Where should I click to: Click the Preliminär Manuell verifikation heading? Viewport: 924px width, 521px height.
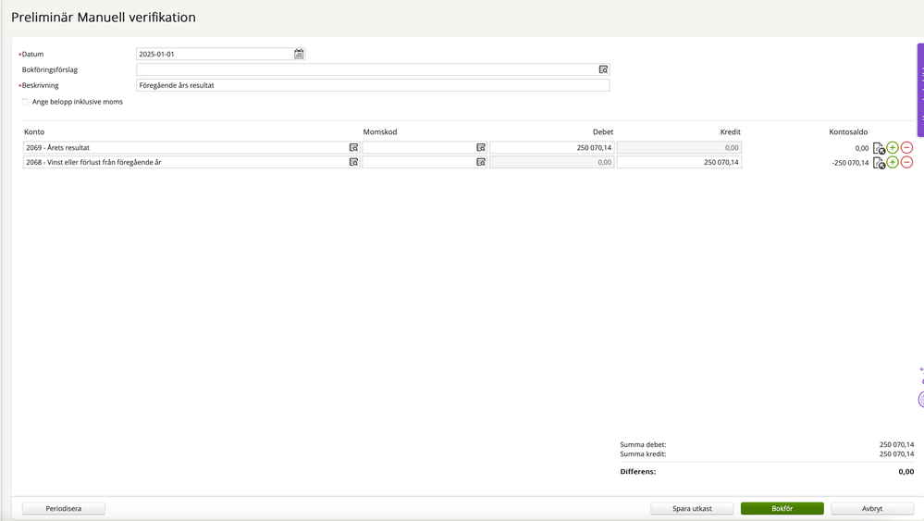coord(104,17)
